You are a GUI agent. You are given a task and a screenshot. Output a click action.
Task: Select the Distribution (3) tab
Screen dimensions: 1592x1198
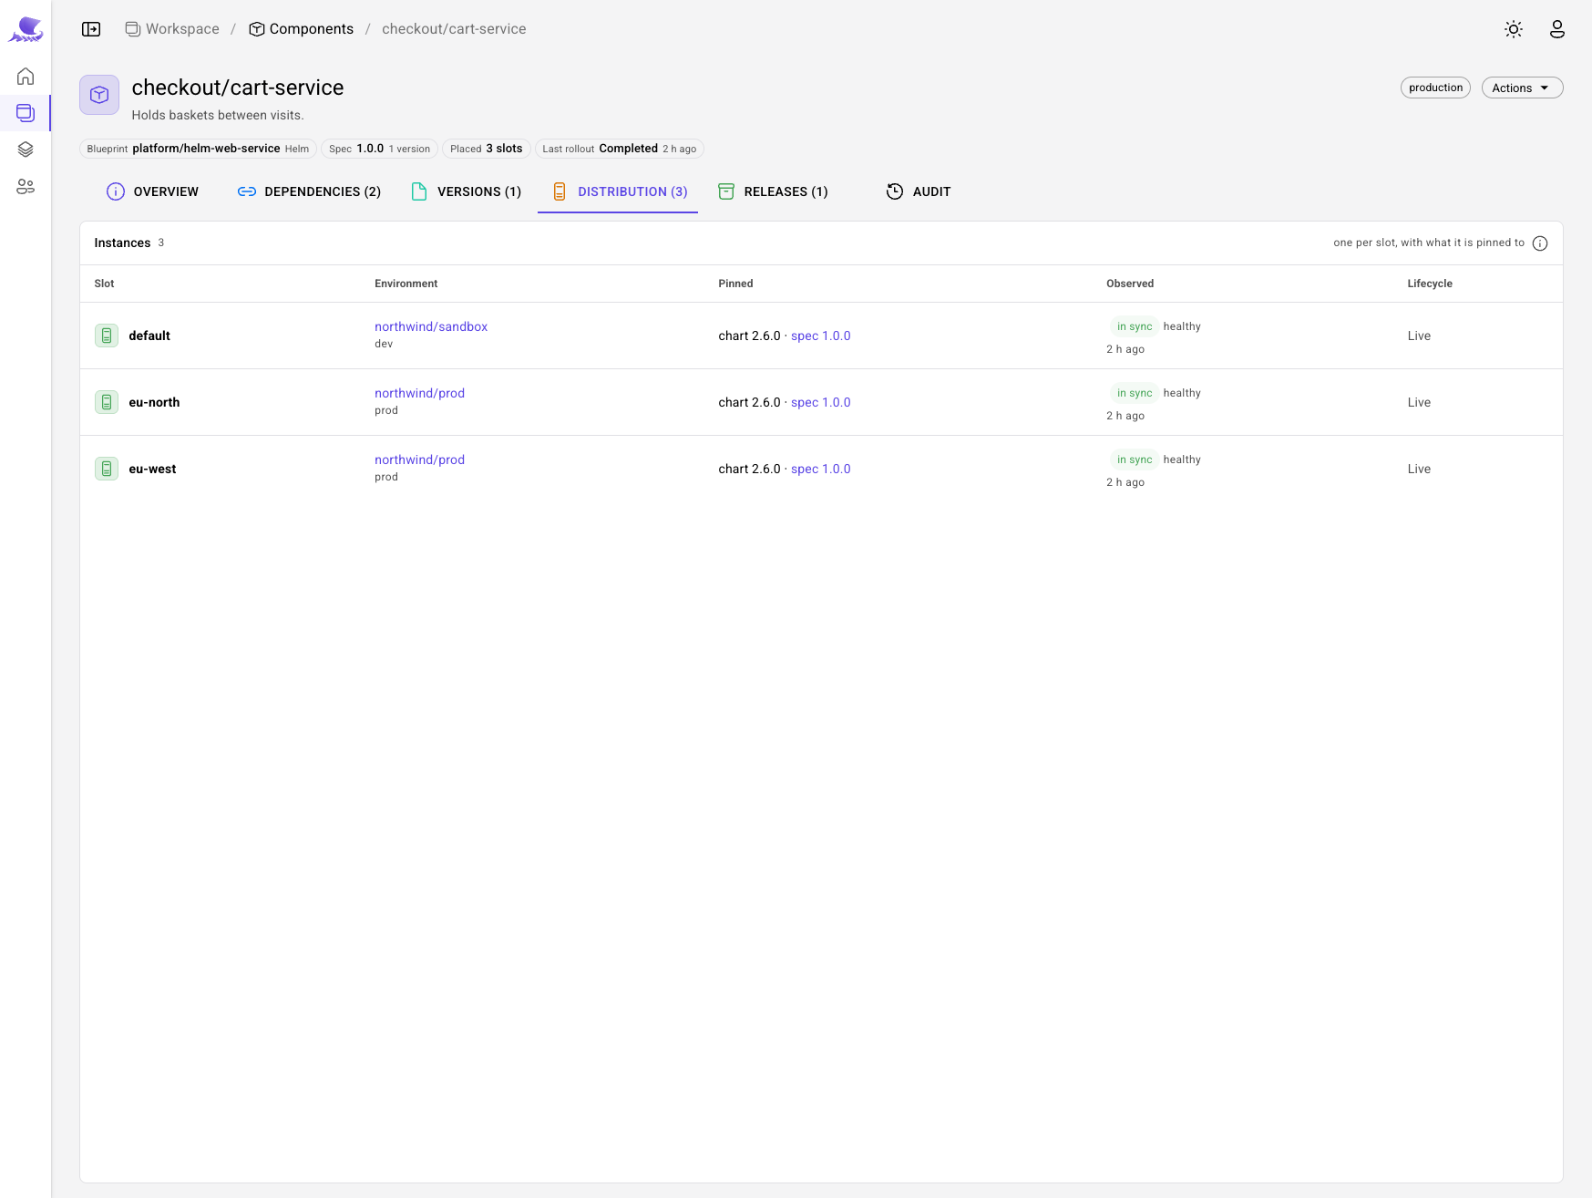pyautogui.click(x=620, y=191)
